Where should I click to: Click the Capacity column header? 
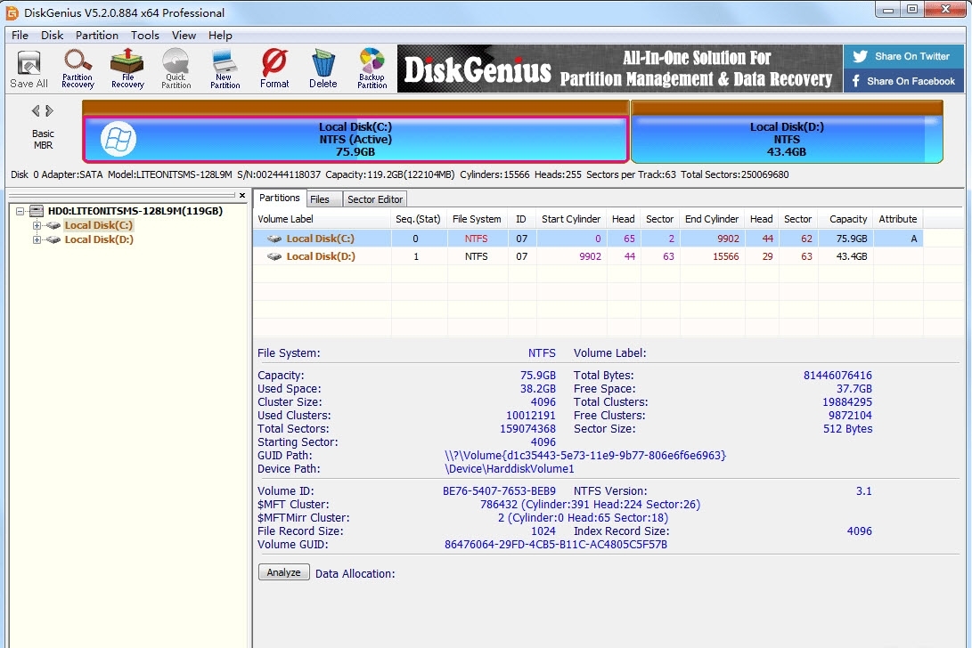coord(848,219)
